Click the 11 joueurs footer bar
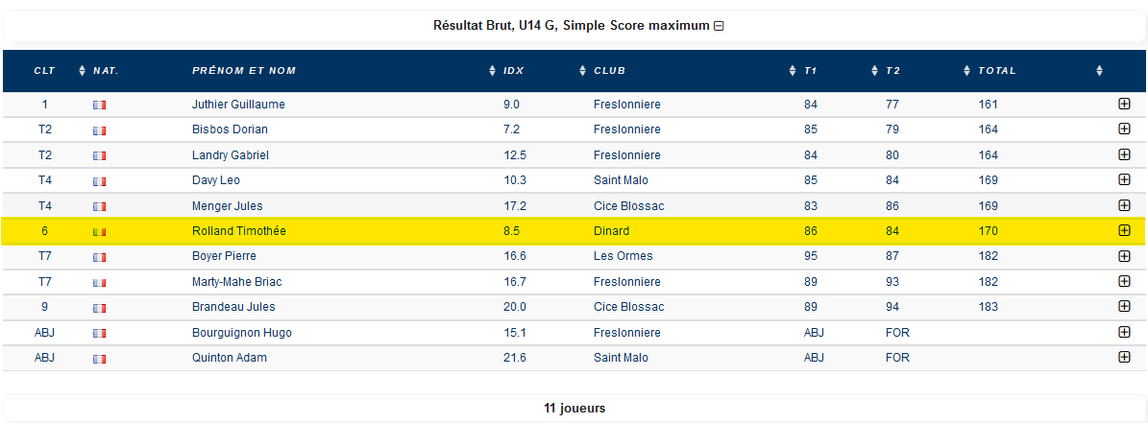 pos(574,409)
